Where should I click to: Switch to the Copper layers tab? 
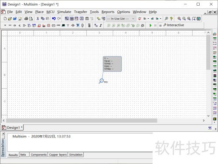pyautogui.click(x=58, y=154)
